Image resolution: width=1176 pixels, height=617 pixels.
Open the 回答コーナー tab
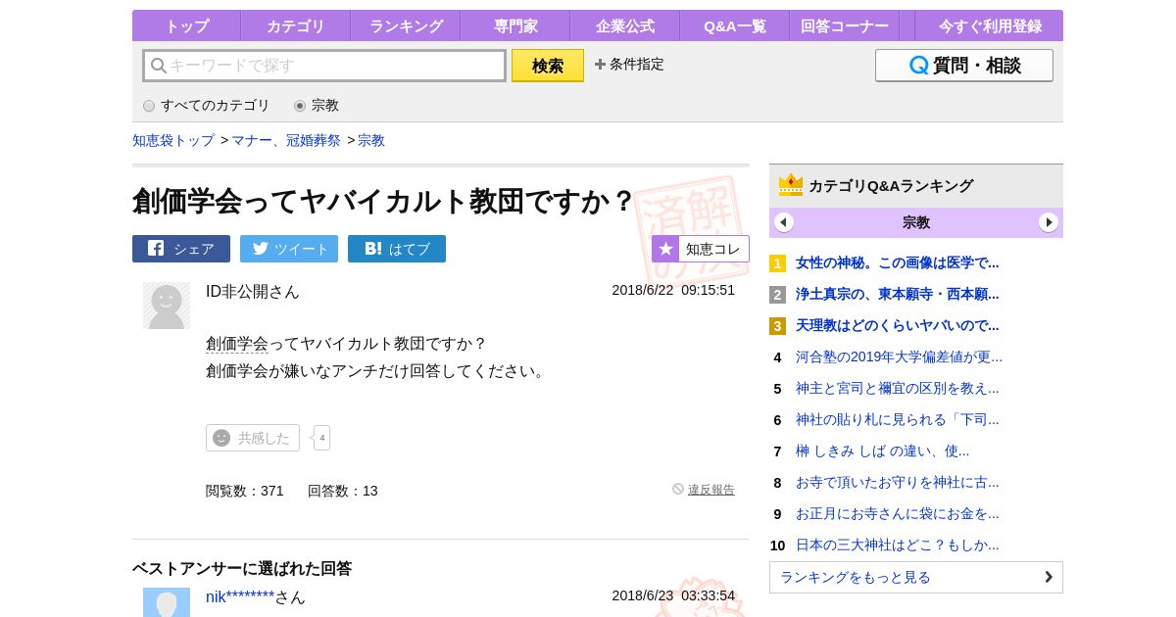[x=845, y=26]
